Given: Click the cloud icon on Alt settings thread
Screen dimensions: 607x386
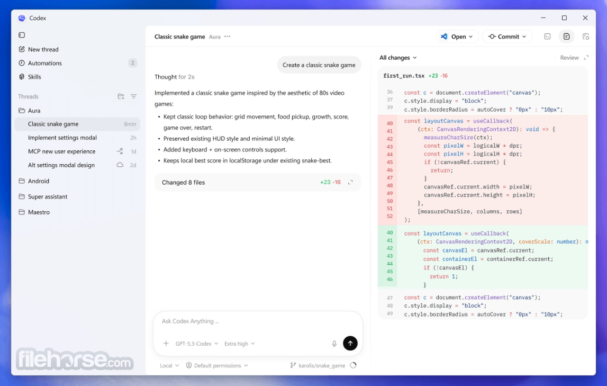Looking at the screenshot, I should click(x=120, y=165).
